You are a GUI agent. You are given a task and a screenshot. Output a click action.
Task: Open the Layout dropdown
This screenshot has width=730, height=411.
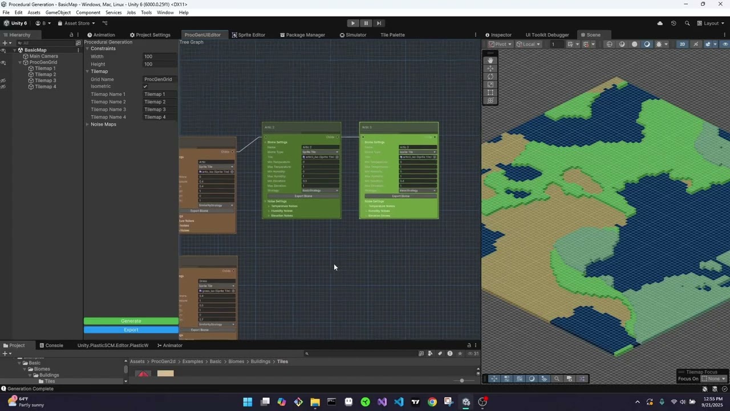tap(710, 23)
